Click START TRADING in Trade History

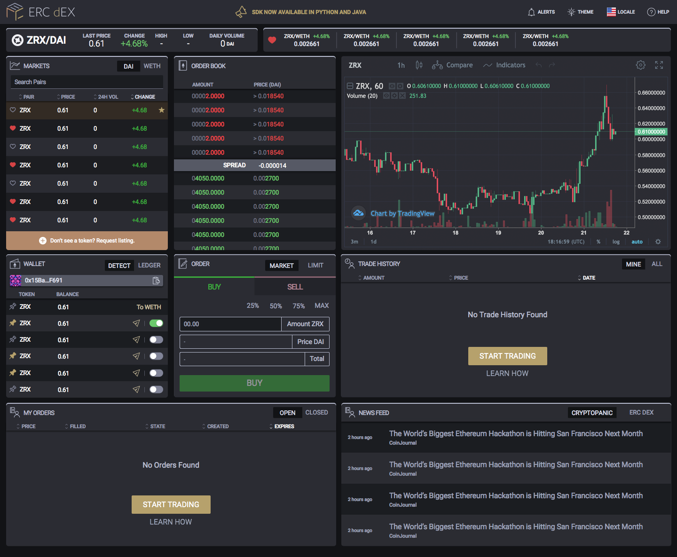coord(507,356)
